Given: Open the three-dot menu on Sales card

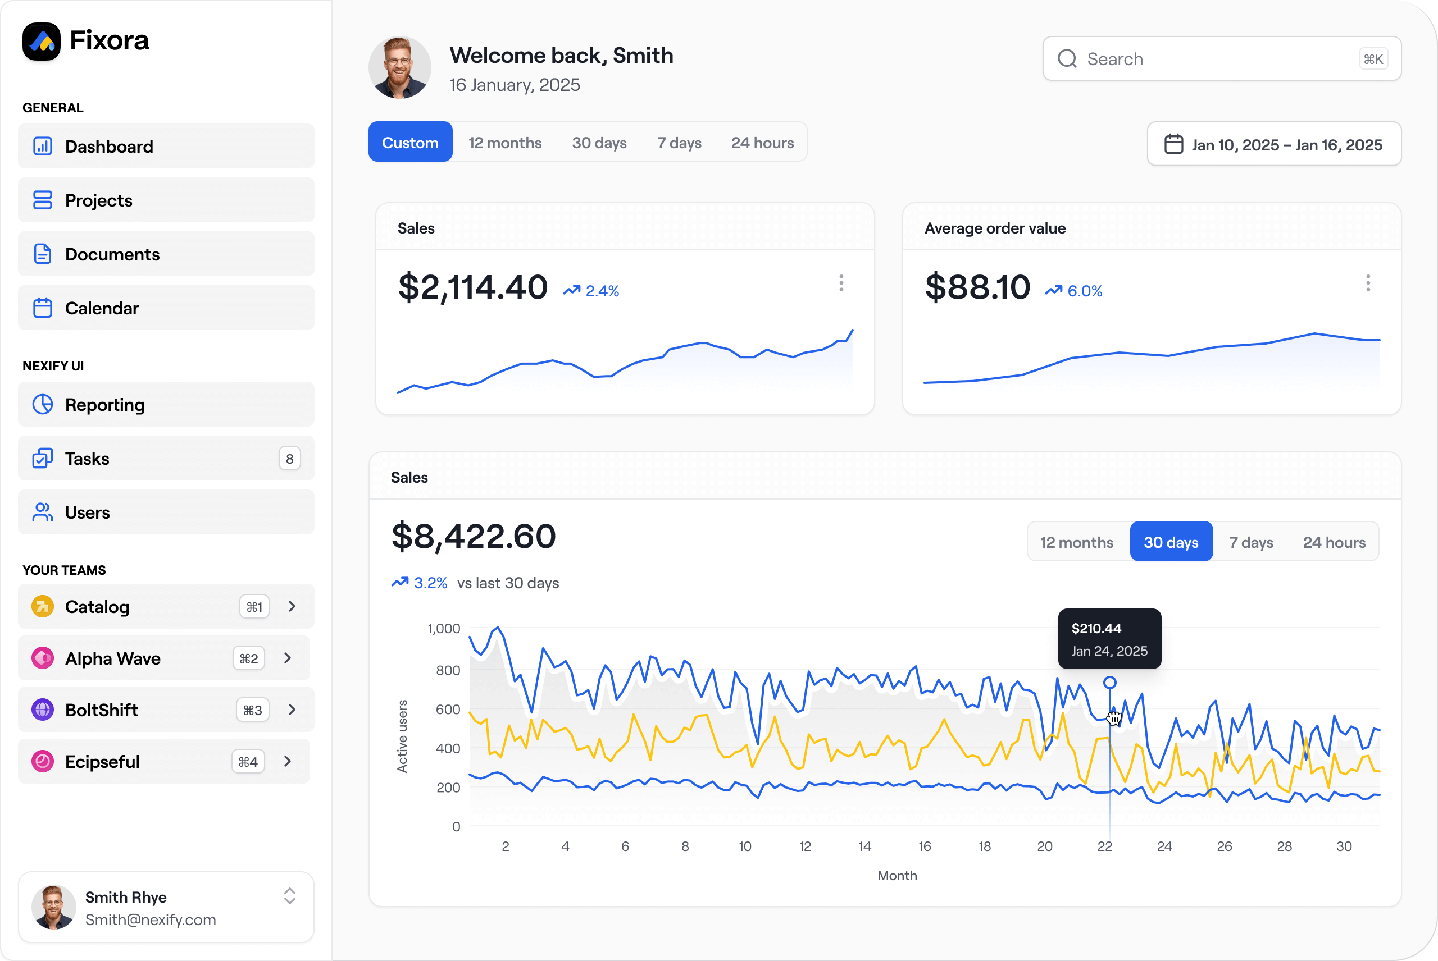Looking at the screenshot, I should (x=841, y=283).
